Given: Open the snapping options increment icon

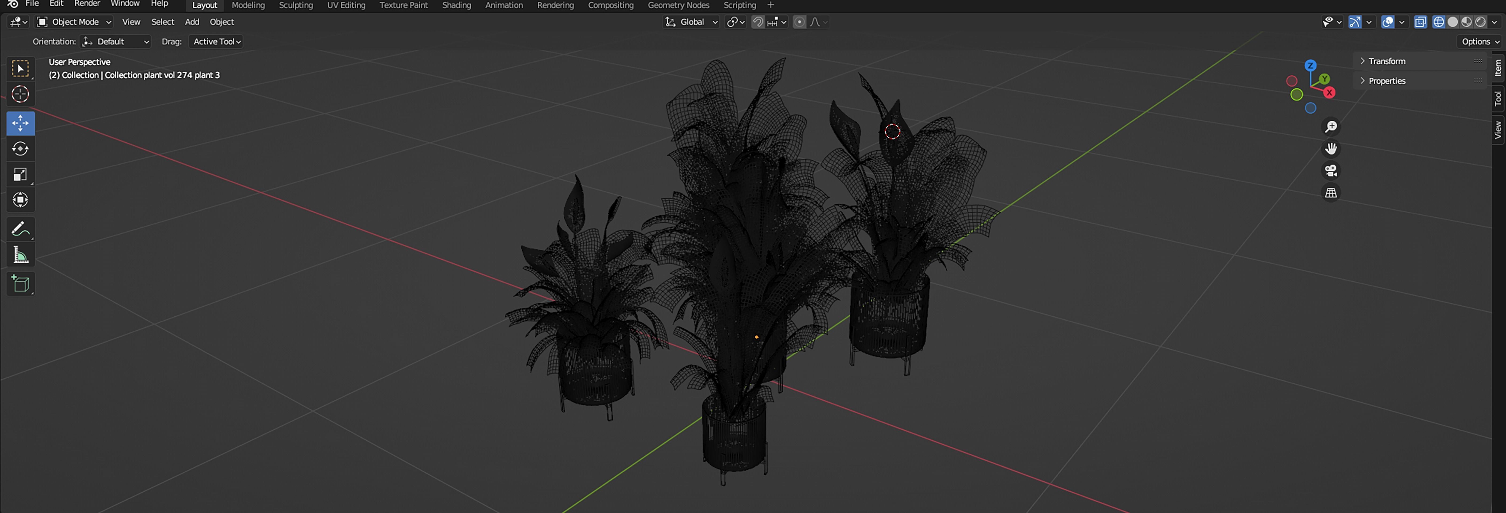Looking at the screenshot, I should (776, 22).
